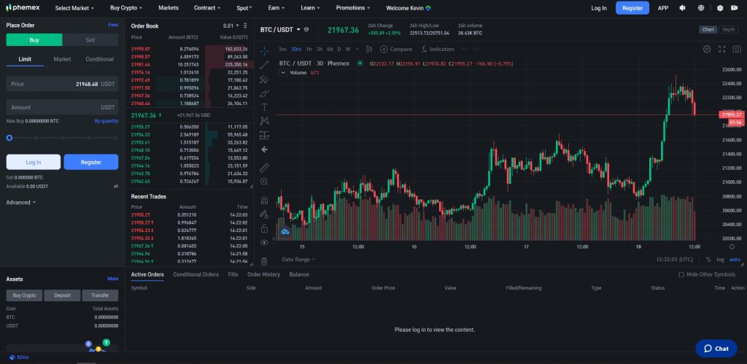
Task: Click the Compare symbol button
Action: tap(396, 49)
